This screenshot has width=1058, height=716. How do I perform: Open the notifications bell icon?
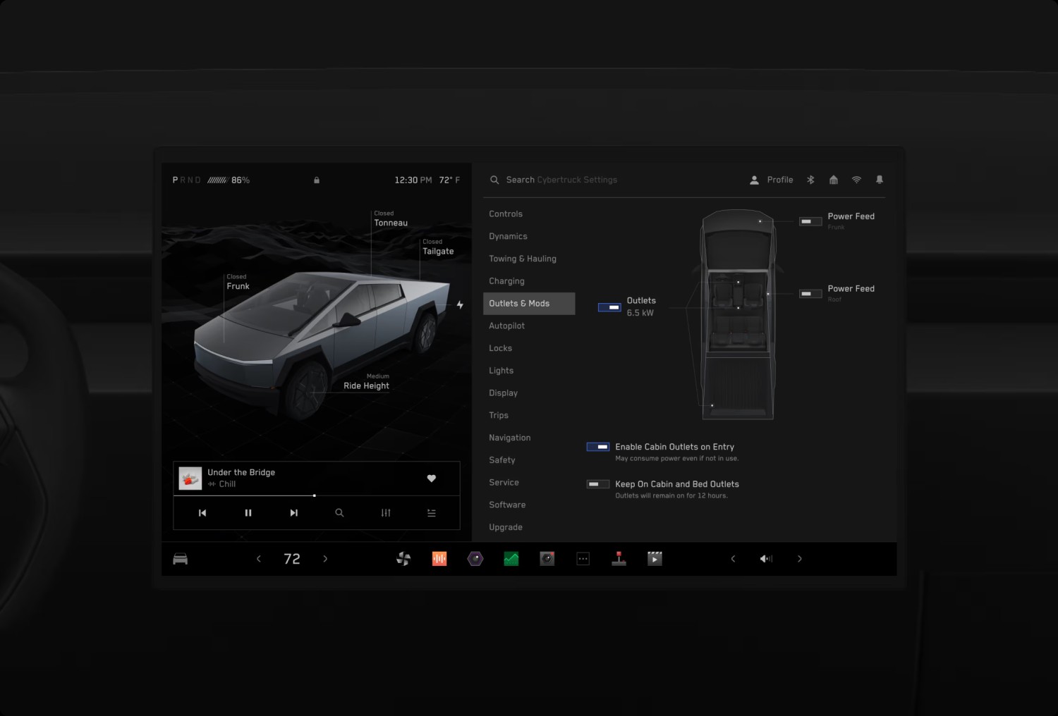(880, 180)
